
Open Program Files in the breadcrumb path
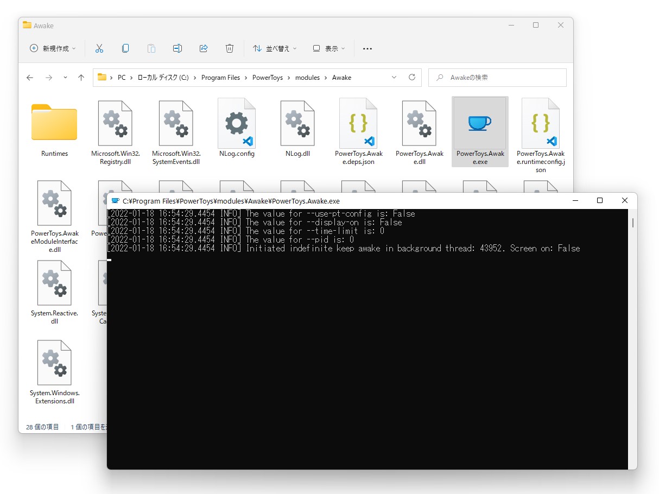tap(221, 78)
